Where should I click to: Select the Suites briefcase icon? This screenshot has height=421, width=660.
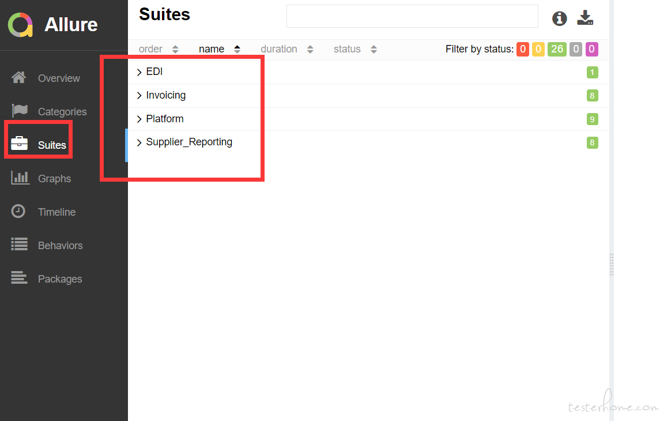pyautogui.click(x=20, y=144)
